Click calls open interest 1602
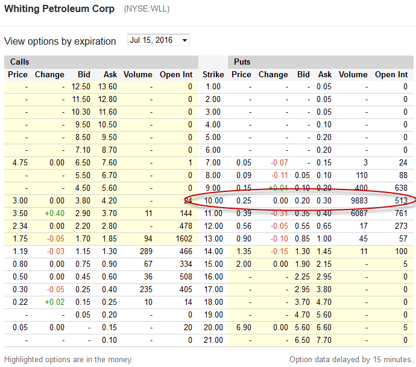Screen dimensions: 416x367 tap(184, 239)
